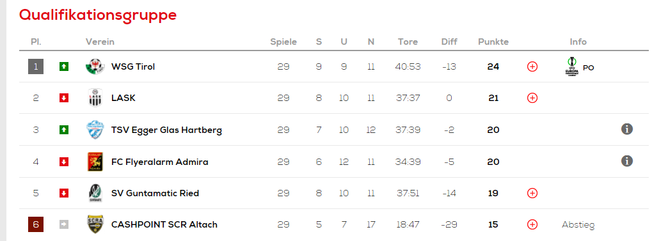Viewport: 652px width, 241px height.
Task: Expand the LASK row plus icon
Action: pos(532,98)
